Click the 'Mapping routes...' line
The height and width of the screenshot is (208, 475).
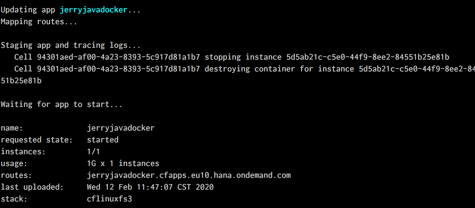click(39, 22)
